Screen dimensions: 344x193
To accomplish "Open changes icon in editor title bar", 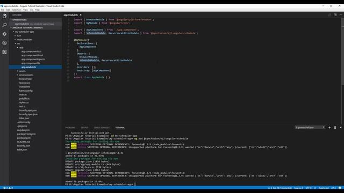I will click(329, 15).
